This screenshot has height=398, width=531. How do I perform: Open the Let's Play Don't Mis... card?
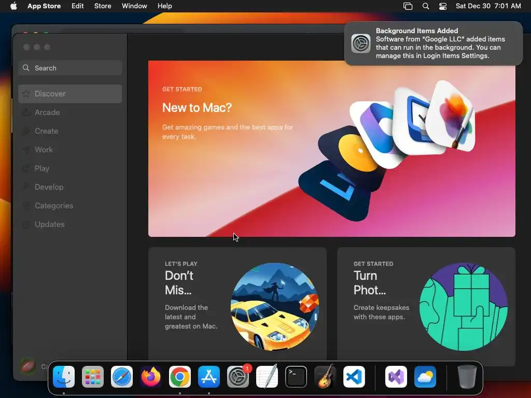pyautogui.click(x=237, y=306)
